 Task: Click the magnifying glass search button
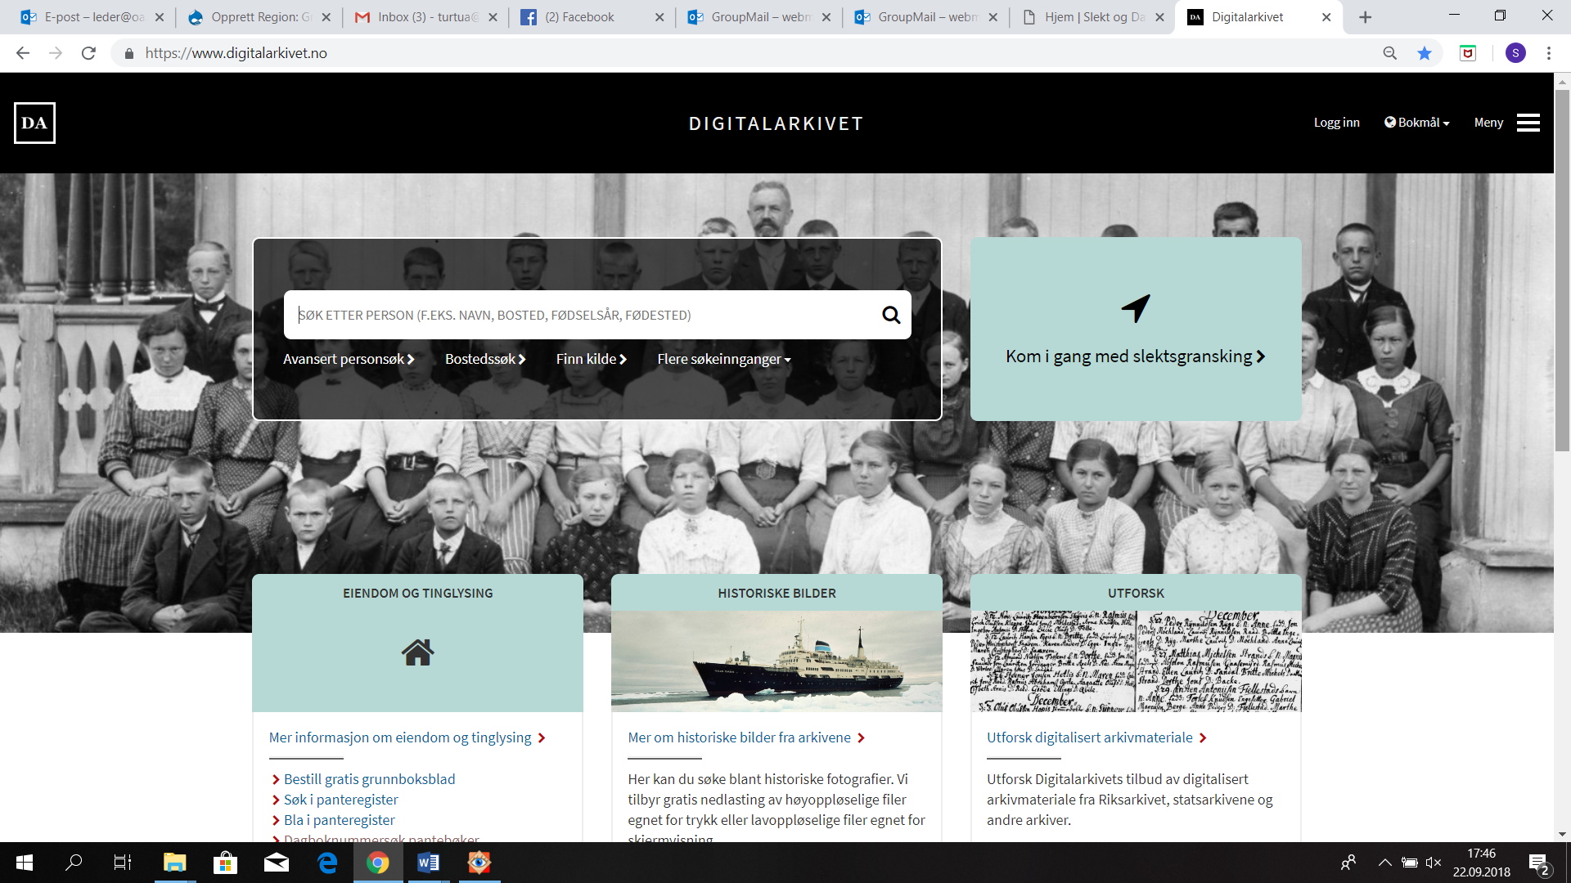point(890,315)
